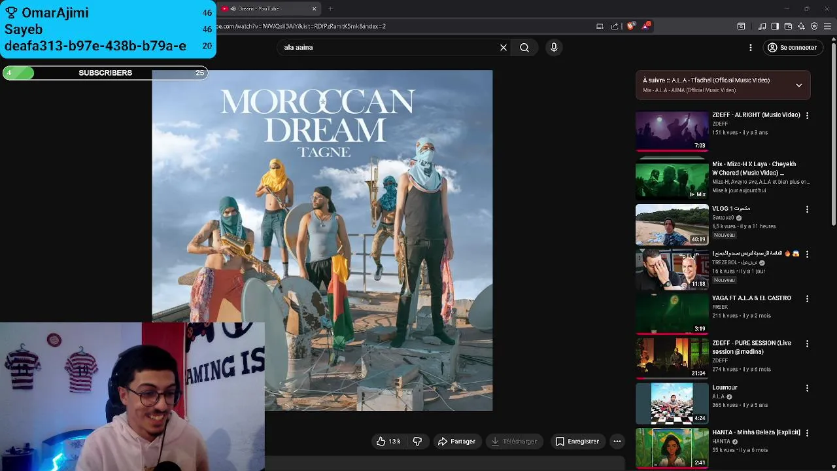
Task: Click the Se connecter sign-in button
Action: [792, 47]
